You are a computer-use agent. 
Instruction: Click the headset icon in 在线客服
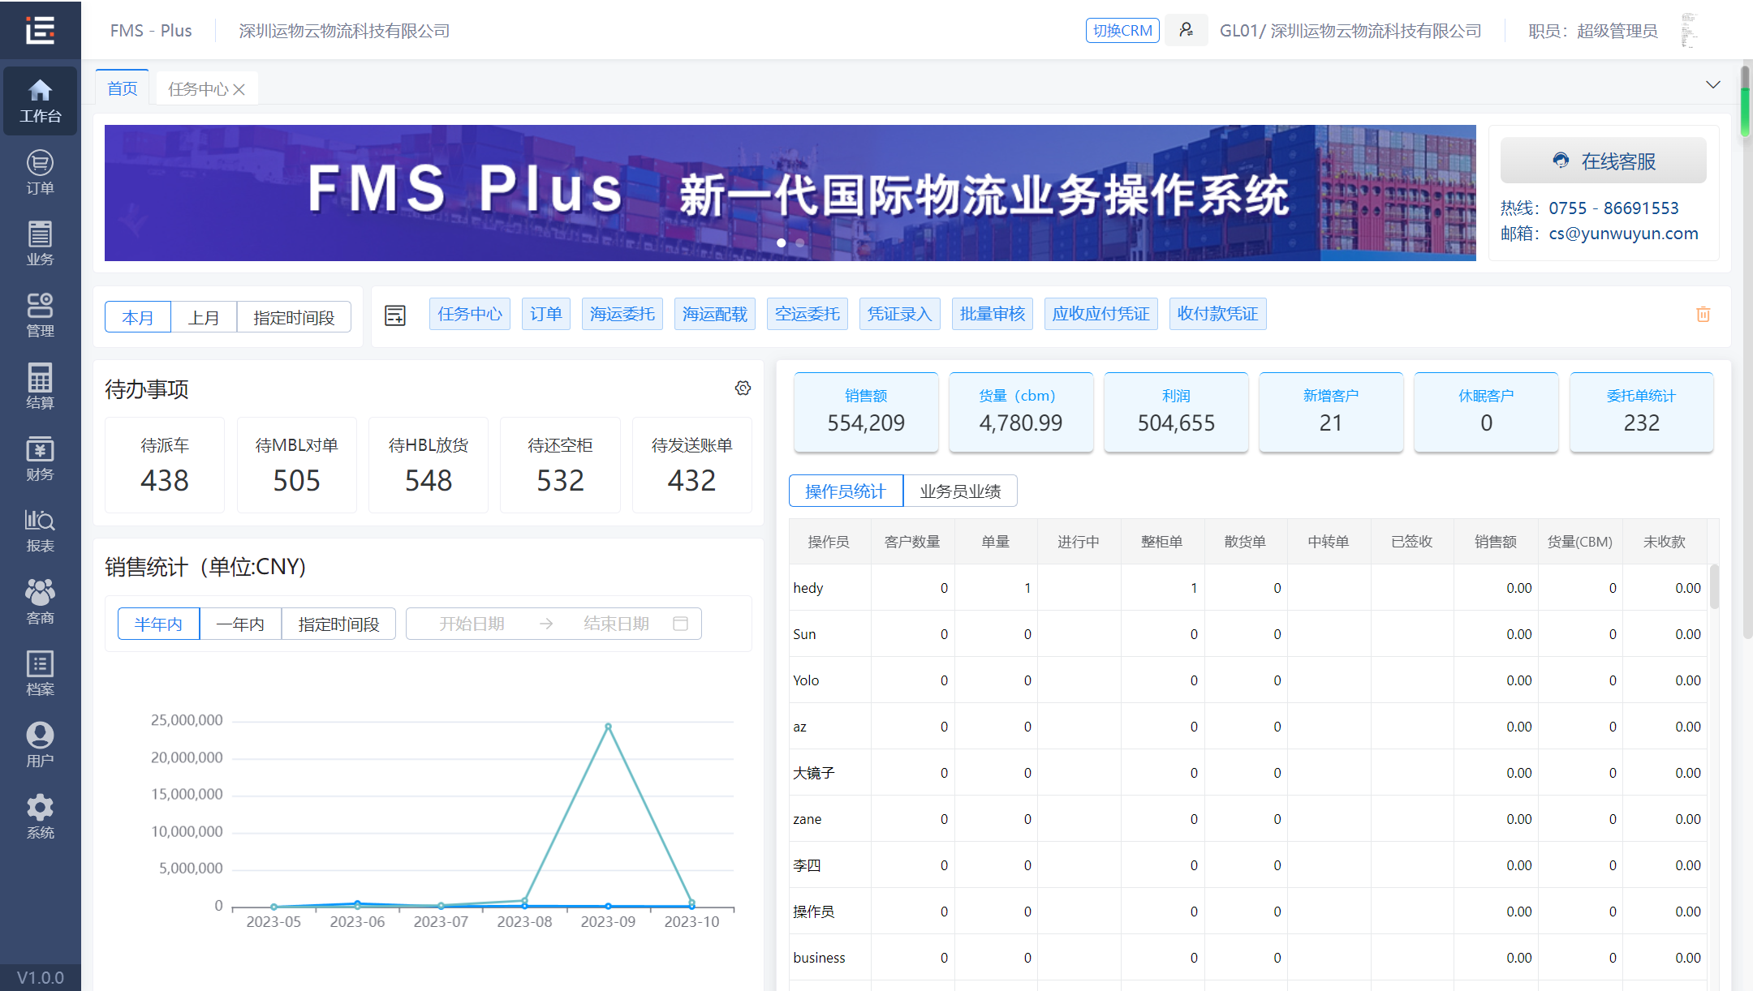pos(1561,161)
